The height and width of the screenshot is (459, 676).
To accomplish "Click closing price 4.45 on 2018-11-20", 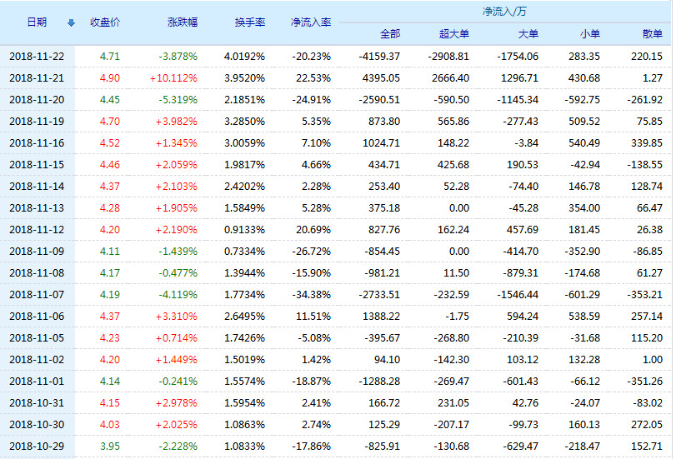I will [x=110, y=99].
